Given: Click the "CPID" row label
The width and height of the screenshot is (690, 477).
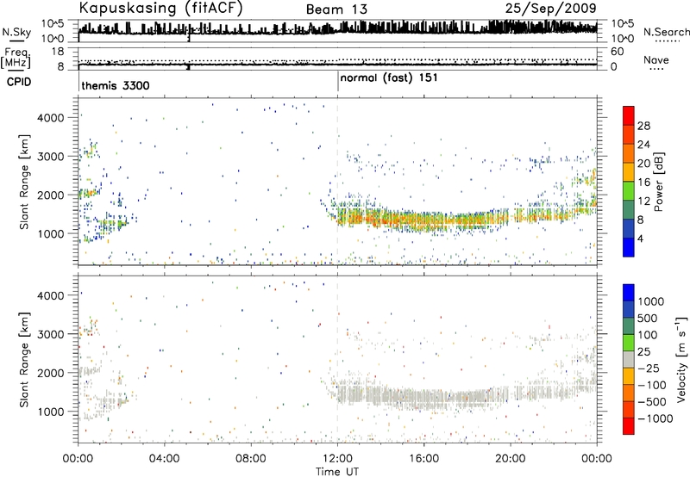Looking at the screenshot, I should [x=19, y=82].
